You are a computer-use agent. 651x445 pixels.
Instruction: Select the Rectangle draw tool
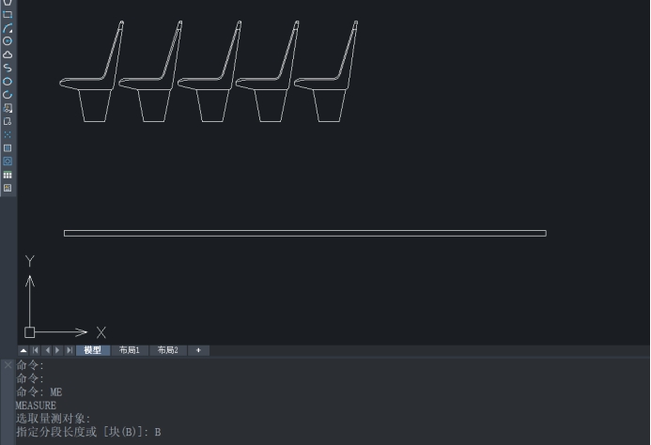8,15
